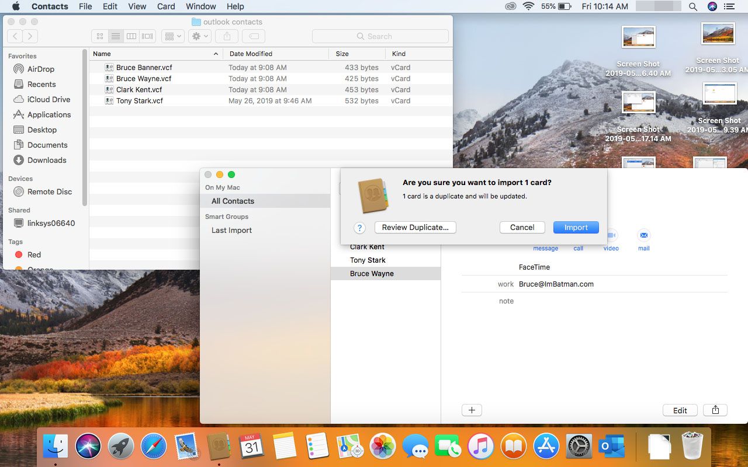
Task: Switch Finder to gallery view
Action: [x=147, y=36]
